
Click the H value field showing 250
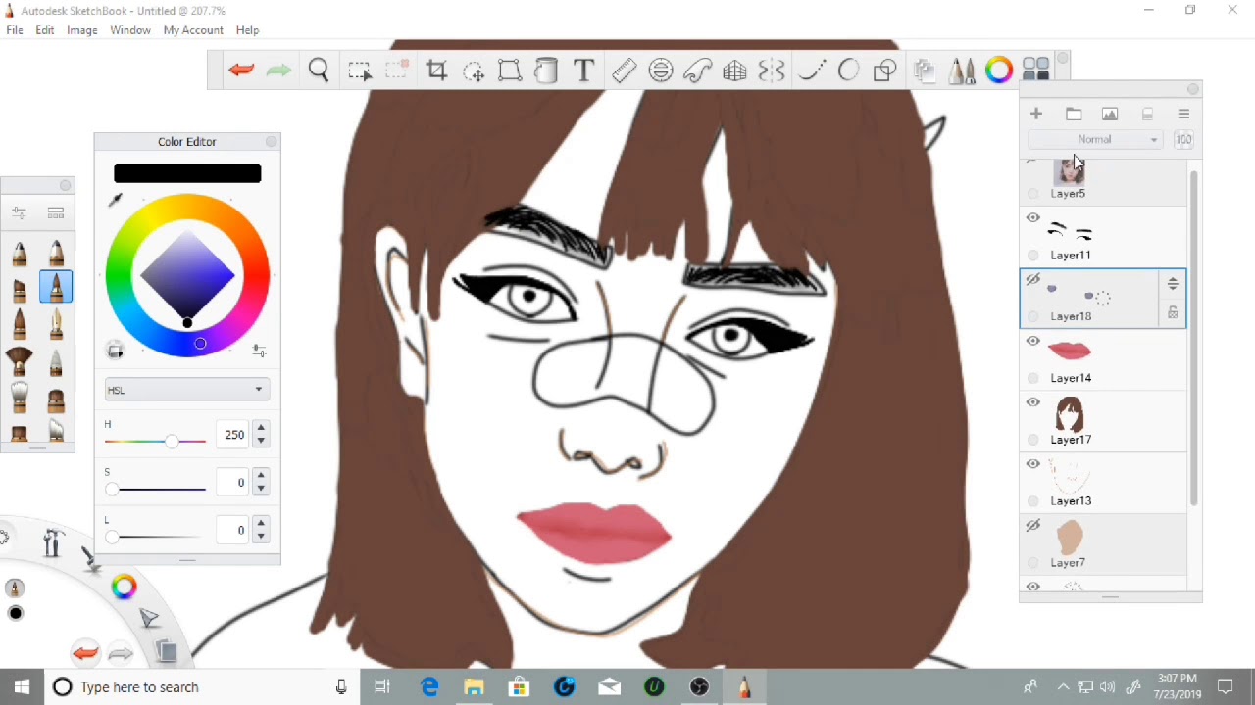click(234, 435)
